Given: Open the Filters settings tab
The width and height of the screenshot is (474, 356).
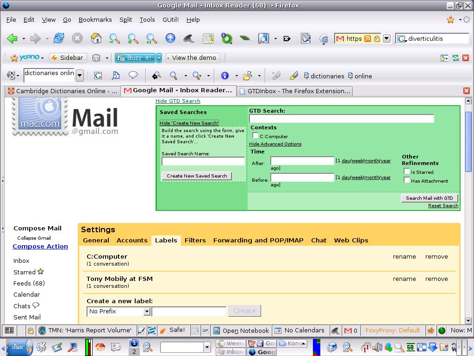Looking at the screenshot, I should (195, 241).
